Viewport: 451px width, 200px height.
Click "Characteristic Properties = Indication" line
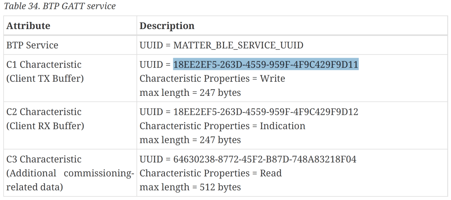[x=222, y=126]
